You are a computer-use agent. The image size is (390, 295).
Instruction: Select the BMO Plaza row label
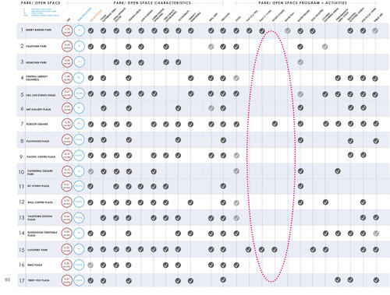pyautogui.click(x=35, y=265)
